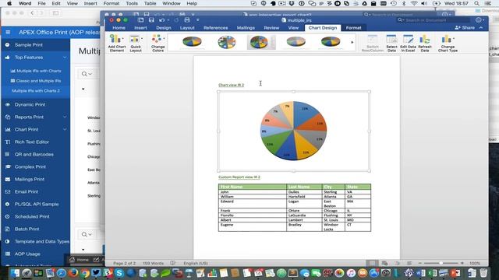Open the Add Chart Element menu
The width and height of the screenshot is (499, 280).
[117, 44]
